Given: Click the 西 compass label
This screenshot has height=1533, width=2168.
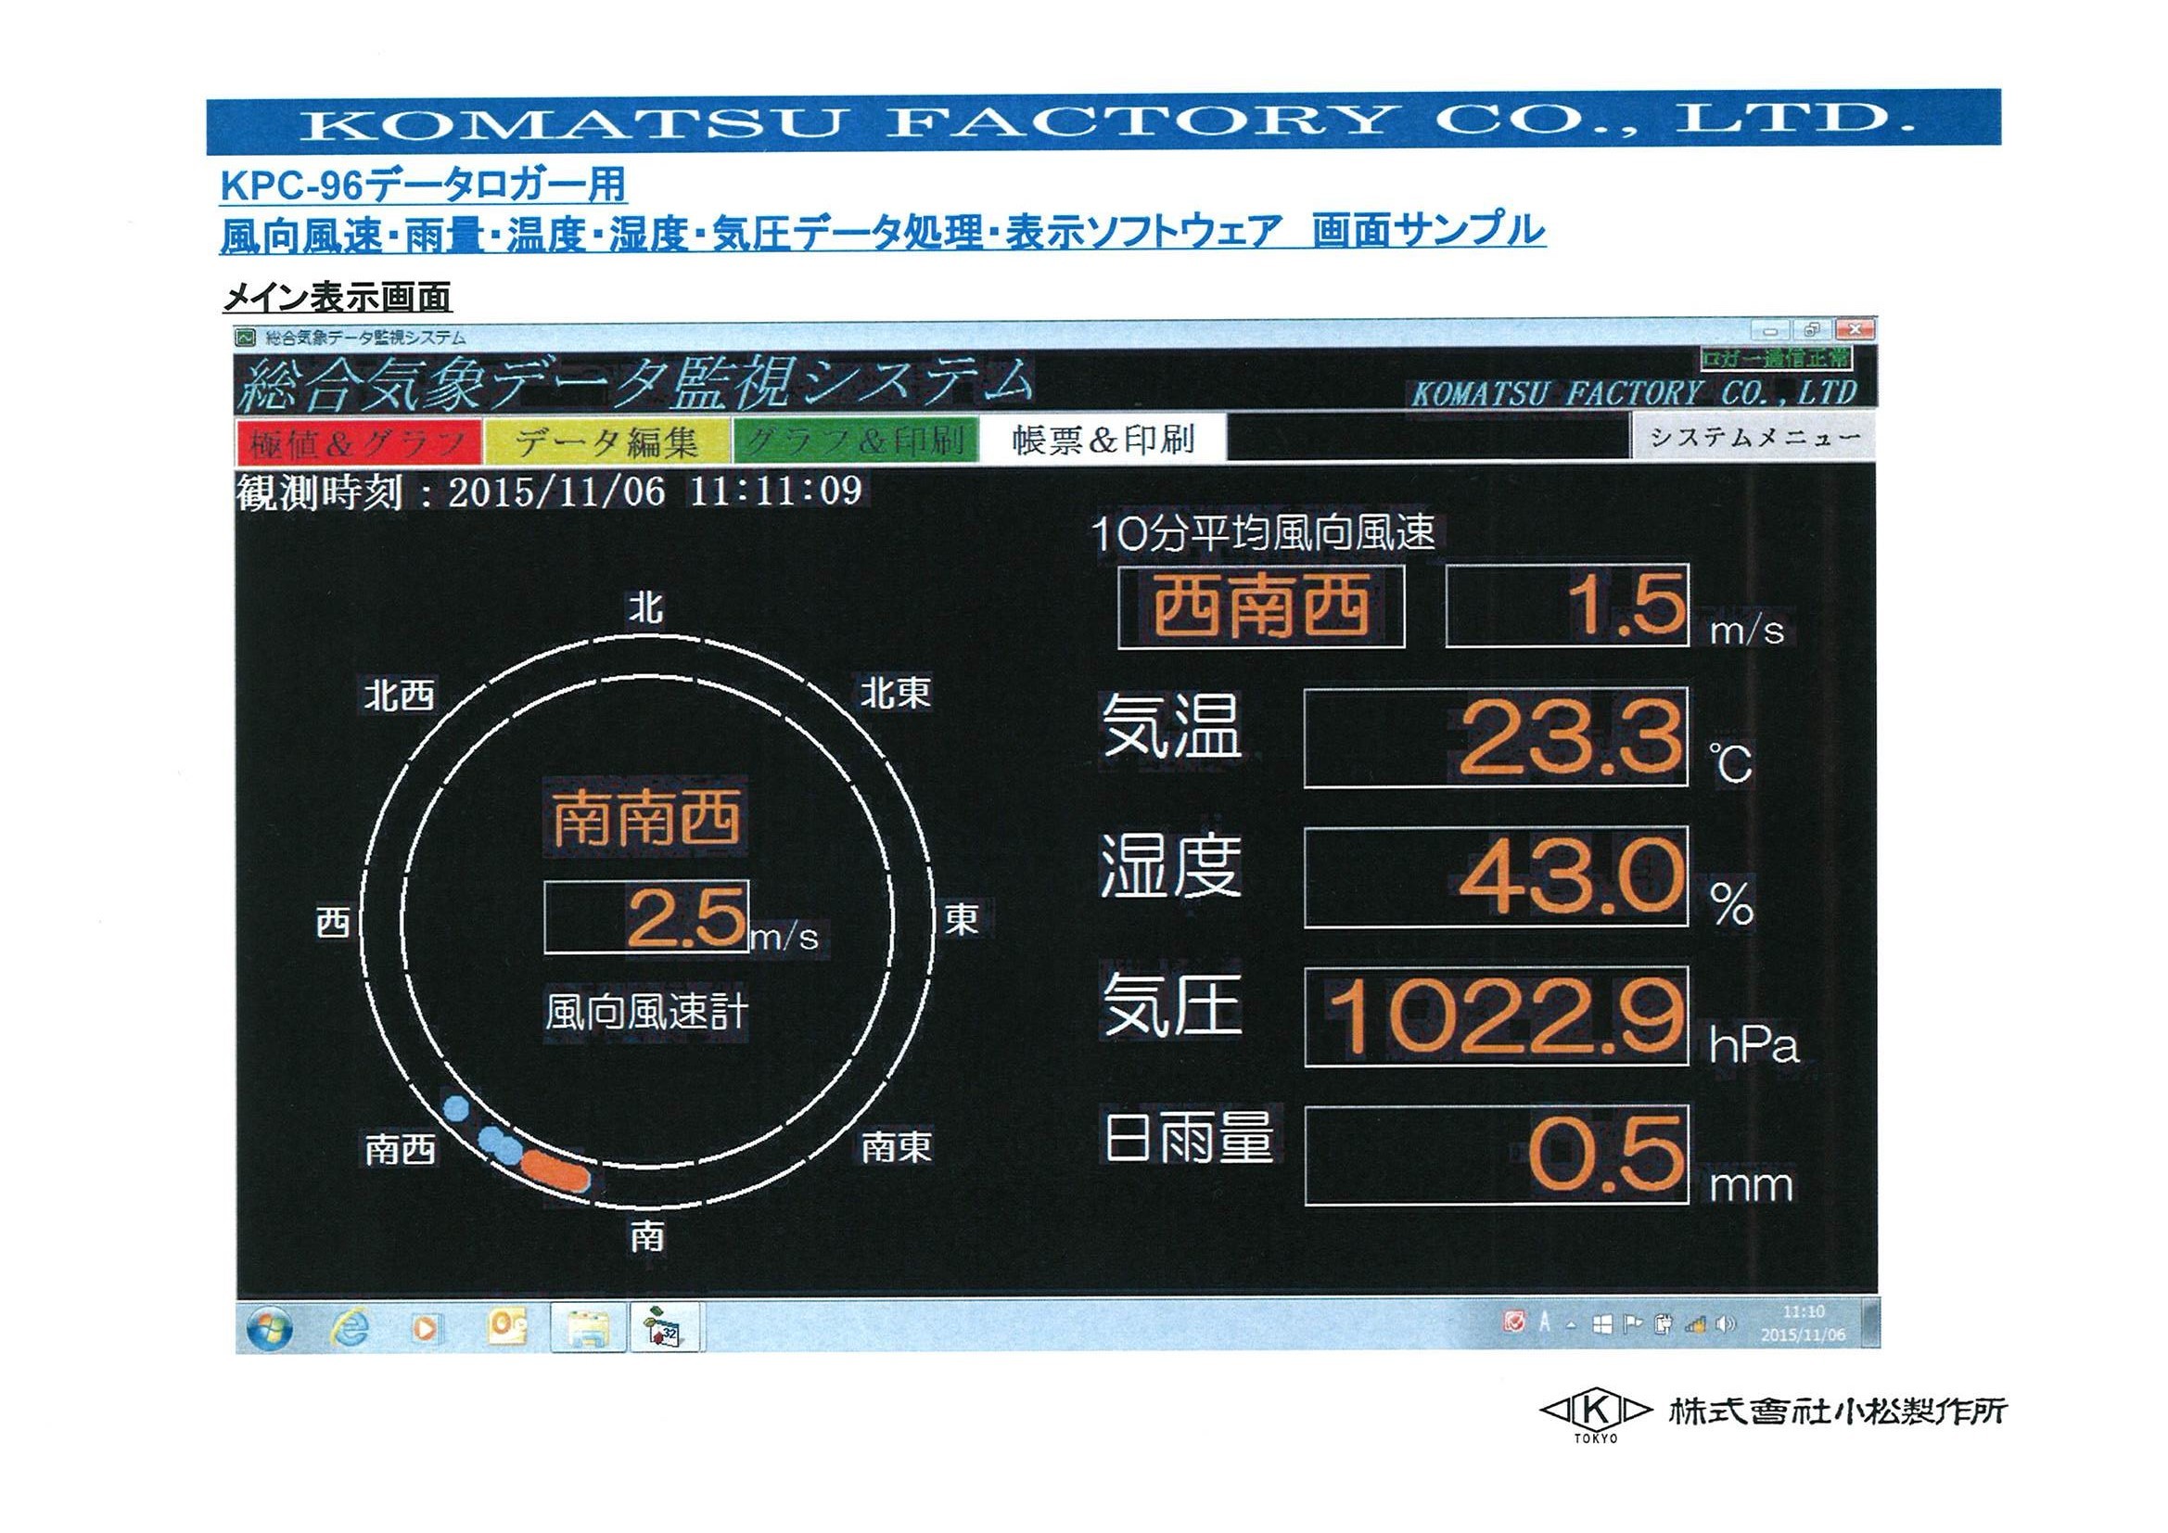Looking at the screenshot, I should tap(332, 922).
